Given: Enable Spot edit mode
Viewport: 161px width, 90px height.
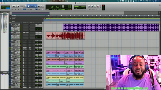Looking at the screenshot, I should coord(8,7).
